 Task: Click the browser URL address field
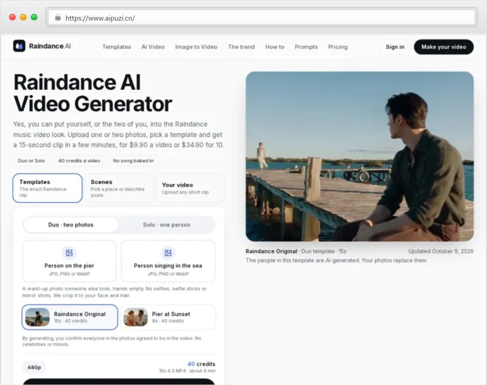pyautogui.click(x=262, y=18)
